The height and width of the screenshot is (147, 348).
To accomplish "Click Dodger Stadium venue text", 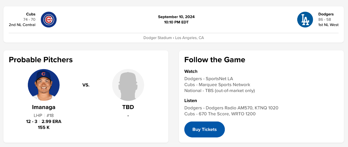I will tap(157, 38).
